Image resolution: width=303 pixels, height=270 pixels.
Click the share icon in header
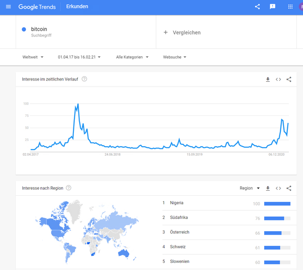(257, 7)
